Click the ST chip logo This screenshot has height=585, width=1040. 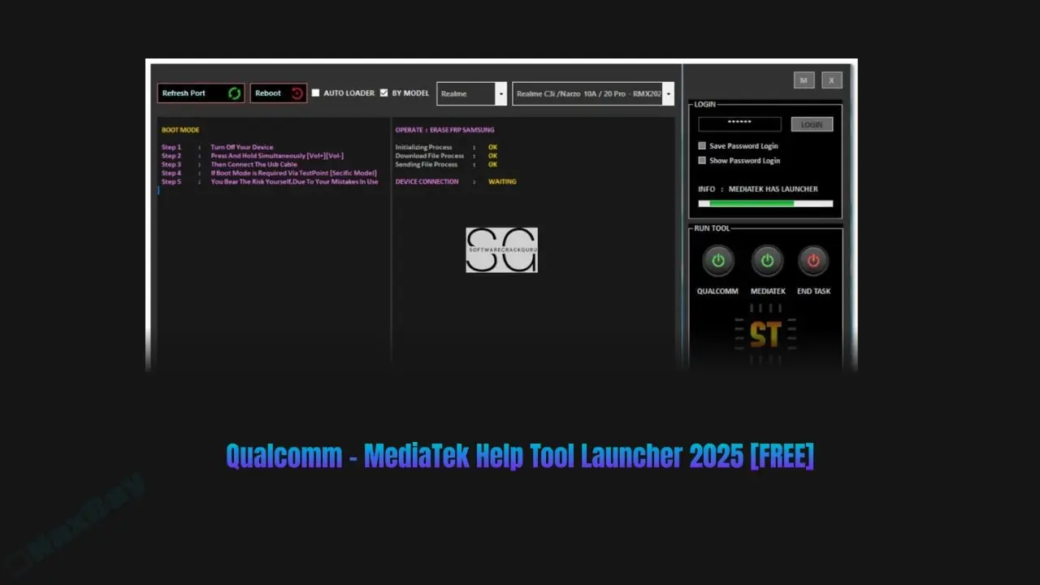(x=765, y=335)
